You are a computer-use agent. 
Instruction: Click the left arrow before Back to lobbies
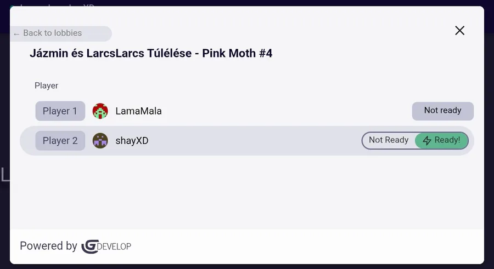16,34
